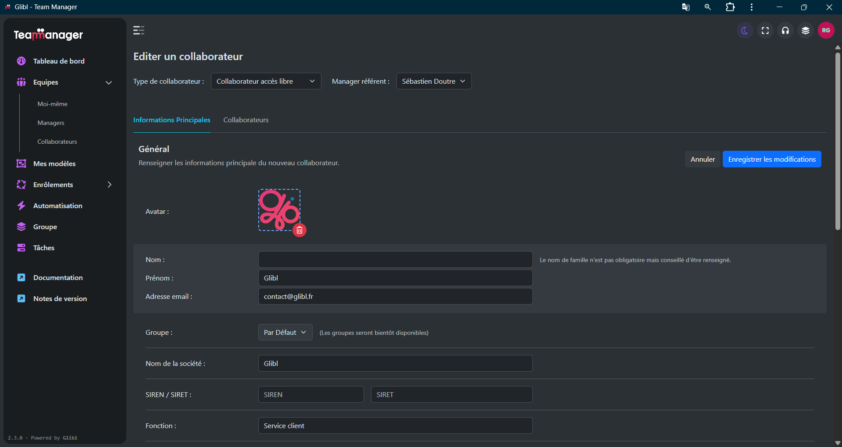The image size is (842, 447).
Task: Open Automatisation in the sidebar
Action: 57,206
